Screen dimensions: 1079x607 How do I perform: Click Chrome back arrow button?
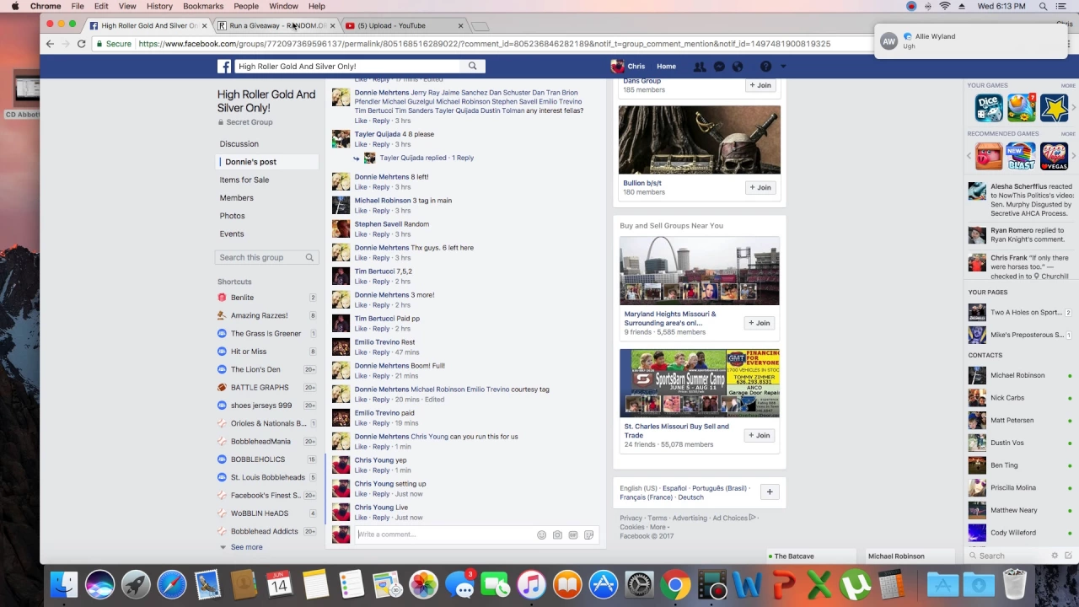(x=50, y=44)
